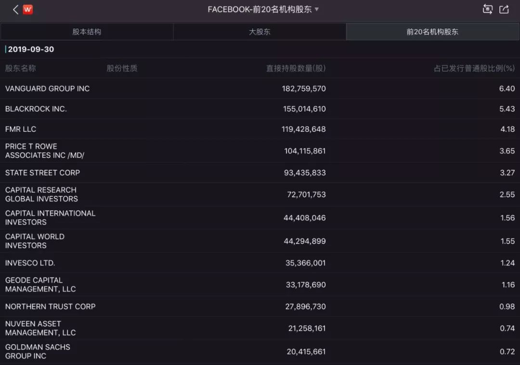Open the VANGUARD GROUP INC row
520x365 pixels.
(260, 88)
